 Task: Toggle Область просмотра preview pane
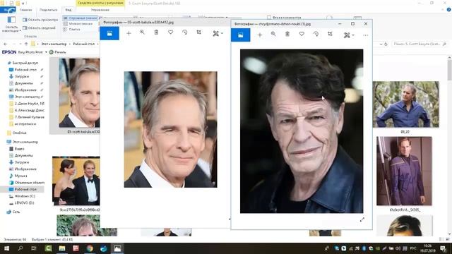40,20
